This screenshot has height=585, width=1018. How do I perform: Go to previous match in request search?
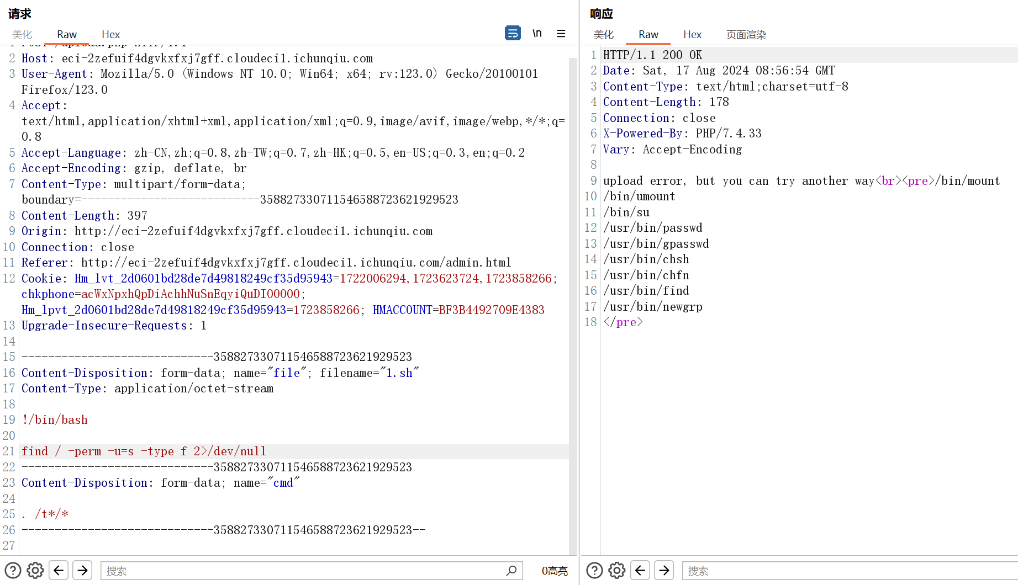pos(59,570)
